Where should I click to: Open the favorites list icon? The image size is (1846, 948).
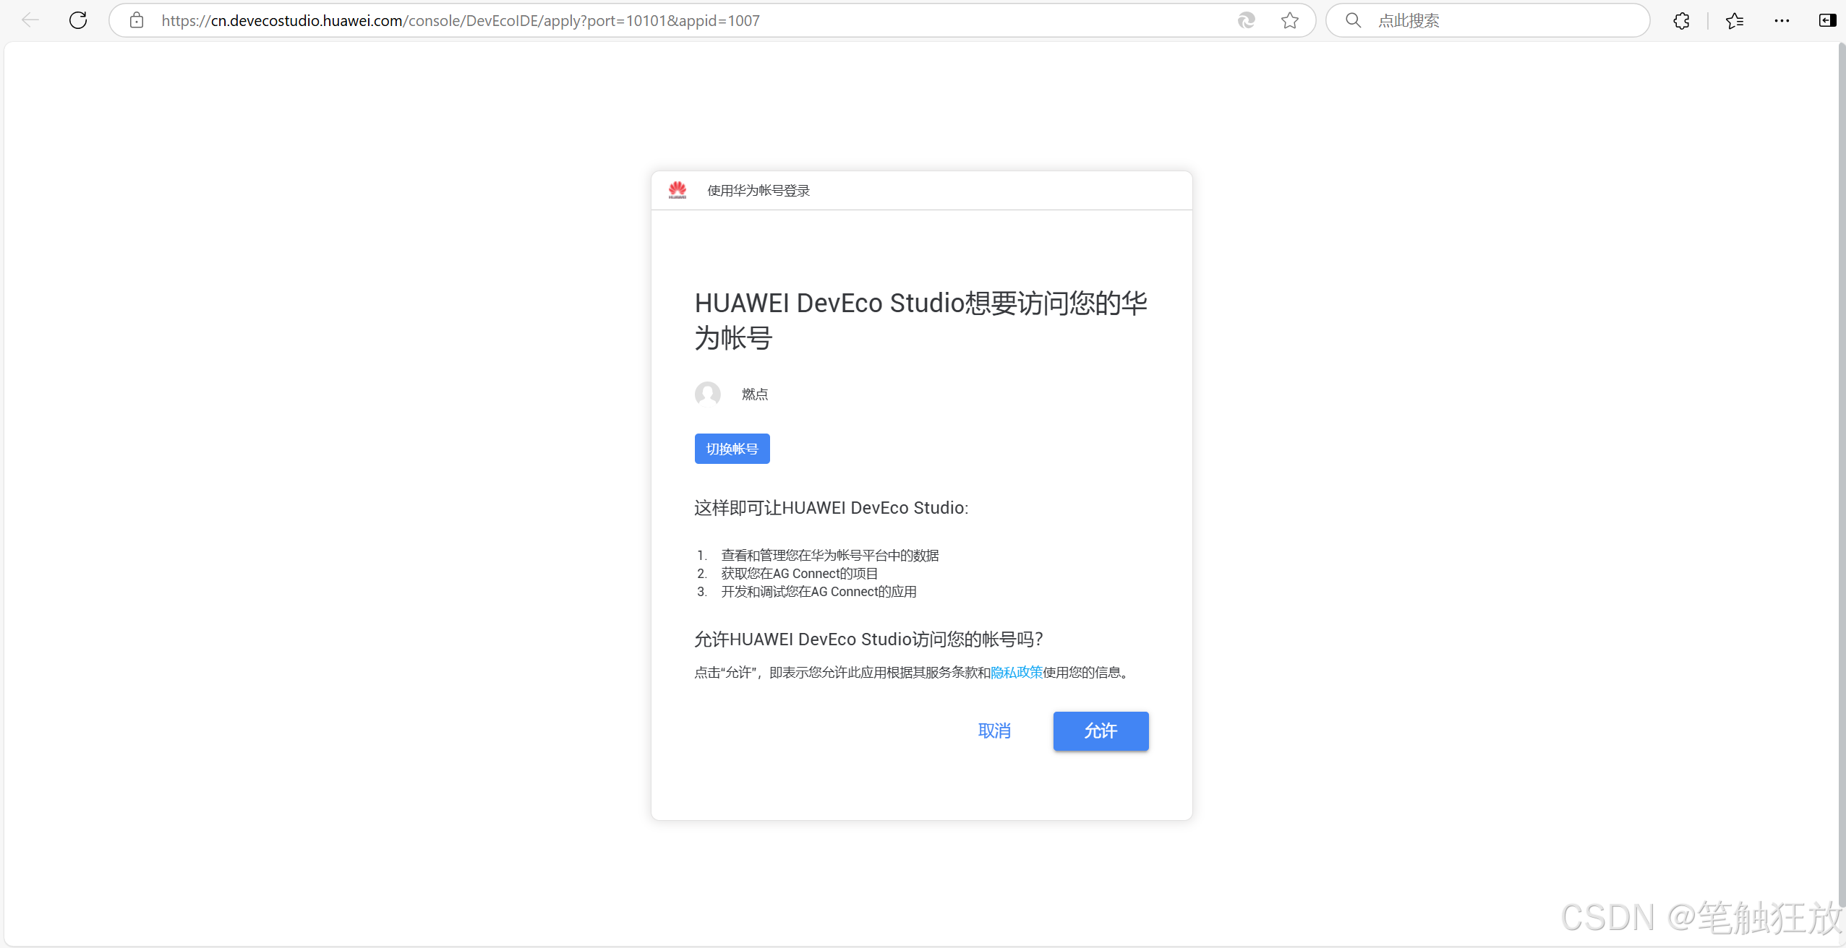[1734, 20]
